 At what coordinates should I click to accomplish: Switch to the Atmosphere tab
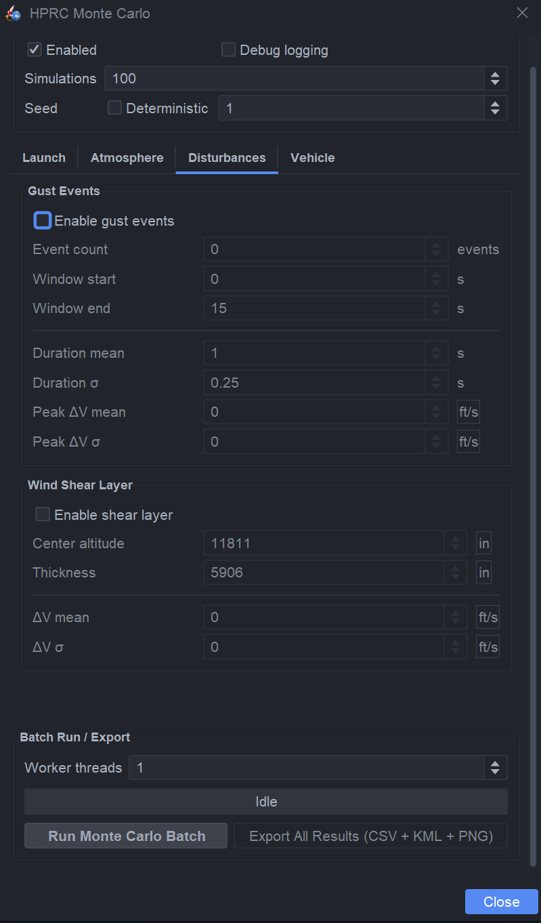tap(127, 158)
